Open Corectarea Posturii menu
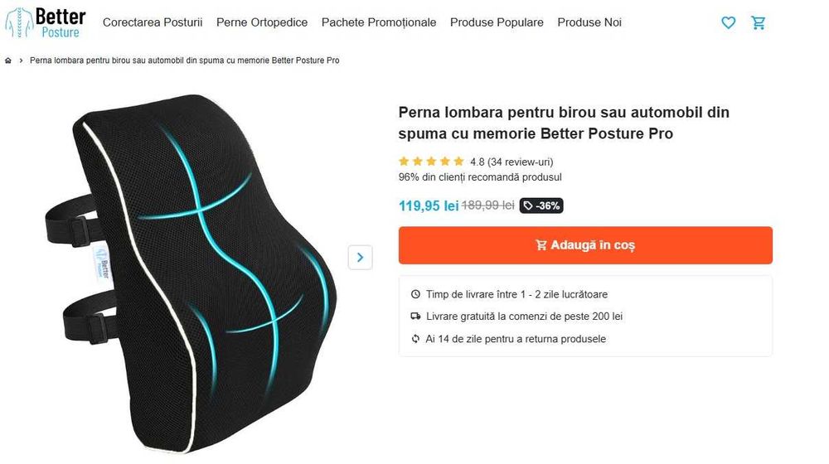 pos(153,22)
